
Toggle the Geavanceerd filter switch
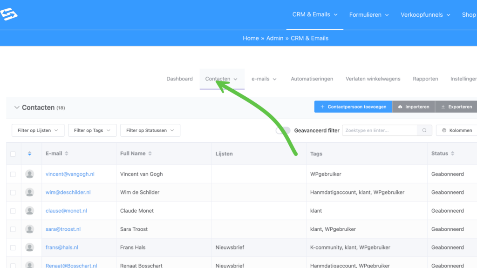[x=283, y=131]
